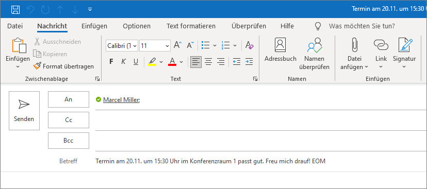Open the Text group dialog launcher
The width and height of the screenshot is (427, 189).
coord(255,79)
